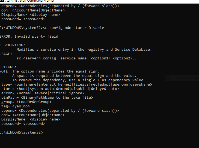
Task: Select the faint Rectangular Snip option
Action: point(182,78)
